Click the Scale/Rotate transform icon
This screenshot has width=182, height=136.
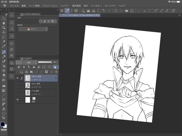132,11
